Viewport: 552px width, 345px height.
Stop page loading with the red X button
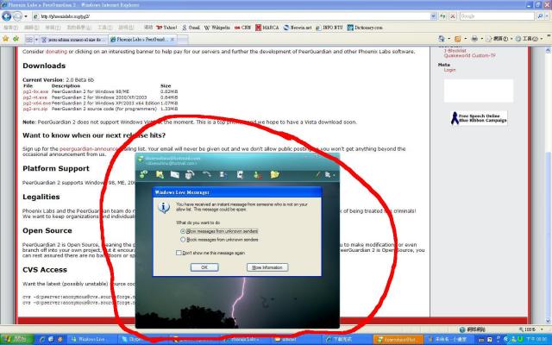point(453,16)
